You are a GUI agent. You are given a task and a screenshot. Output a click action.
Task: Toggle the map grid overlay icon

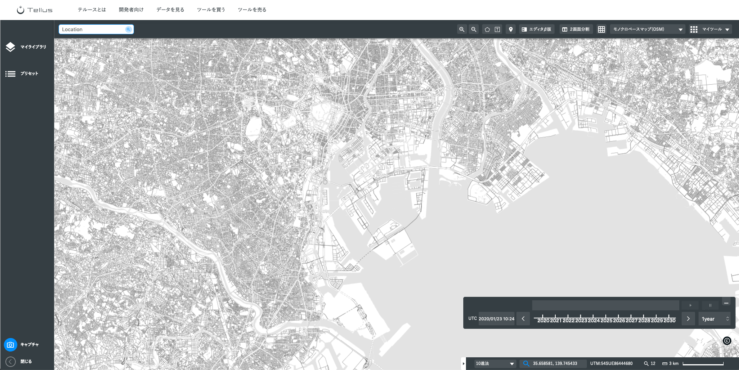pyautogui.click(x=601, y=29)
